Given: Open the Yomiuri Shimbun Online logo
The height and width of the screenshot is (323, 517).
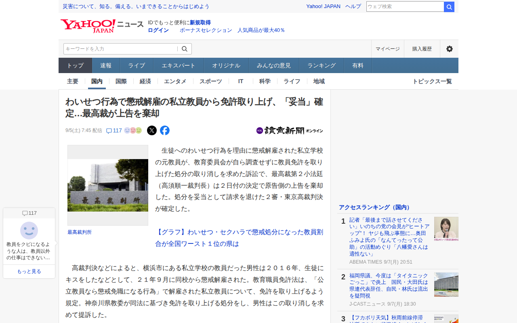Looking at the screenshot, I should point(290,130).
